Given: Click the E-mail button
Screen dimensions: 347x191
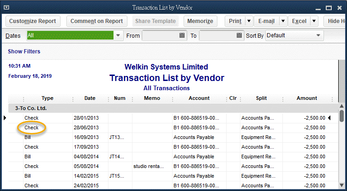Looking at the screenshot, I should tap(267, 21).
